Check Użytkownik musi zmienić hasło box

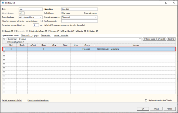tap(146, 100)
